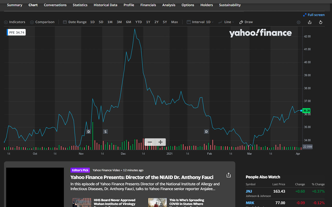Select the Draw pencil tool
The width and height of the screenshot is (332, 207).
pos(241,22)
